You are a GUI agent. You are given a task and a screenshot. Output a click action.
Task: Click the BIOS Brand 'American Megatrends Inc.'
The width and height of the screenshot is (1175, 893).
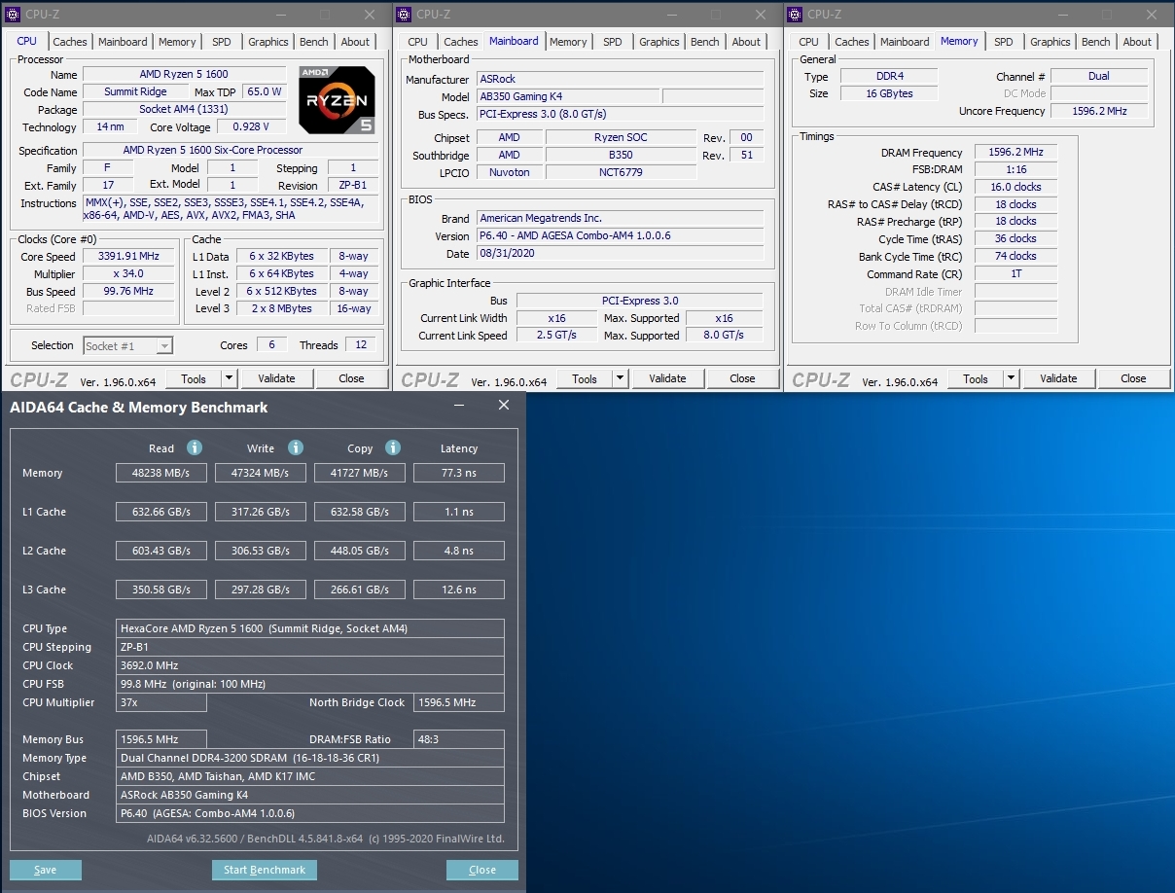pos(620,218)
